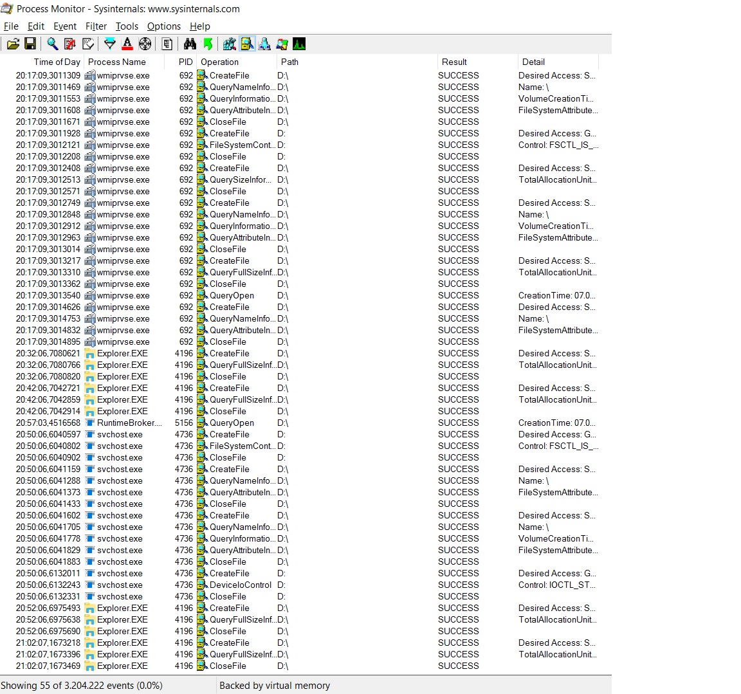
Task: Select the Include Process From Window target icon
Action: (x=145, y=44)
